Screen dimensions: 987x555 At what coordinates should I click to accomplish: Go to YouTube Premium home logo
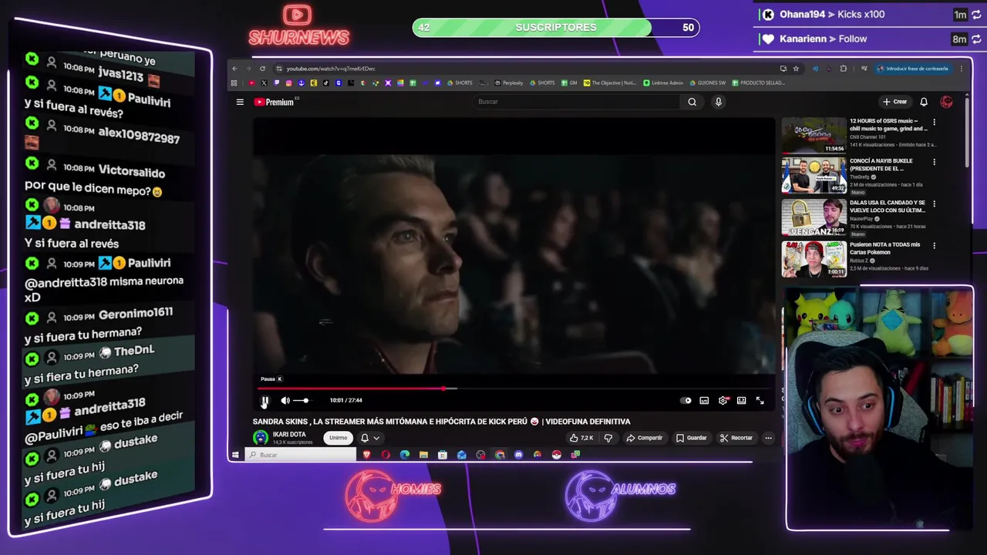click(275, 102)
